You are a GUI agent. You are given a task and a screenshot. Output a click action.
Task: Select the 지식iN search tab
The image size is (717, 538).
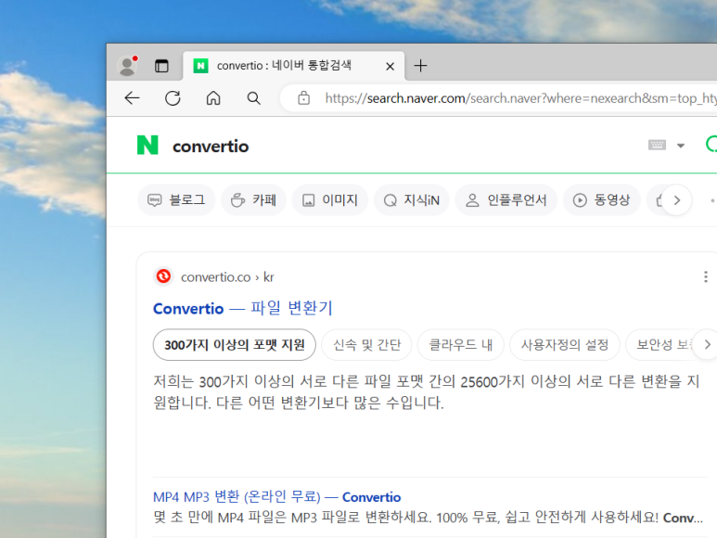coord(412,200)
